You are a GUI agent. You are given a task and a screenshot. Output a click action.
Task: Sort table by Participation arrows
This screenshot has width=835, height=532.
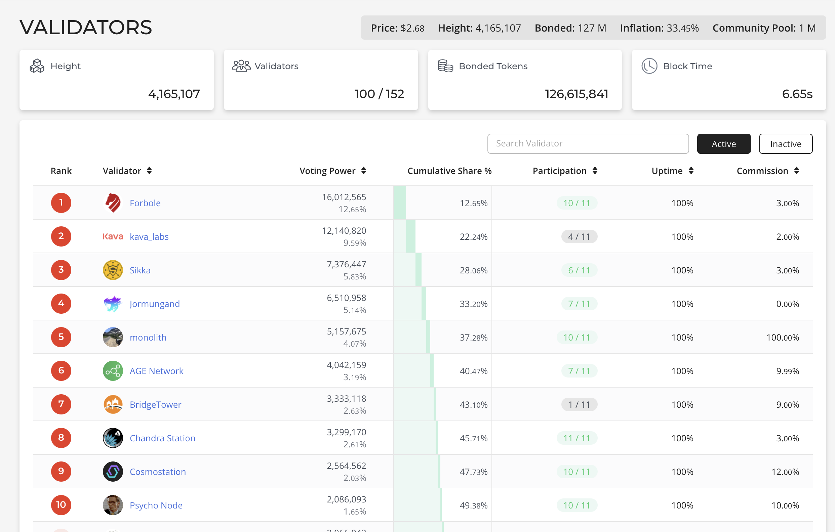595,171
